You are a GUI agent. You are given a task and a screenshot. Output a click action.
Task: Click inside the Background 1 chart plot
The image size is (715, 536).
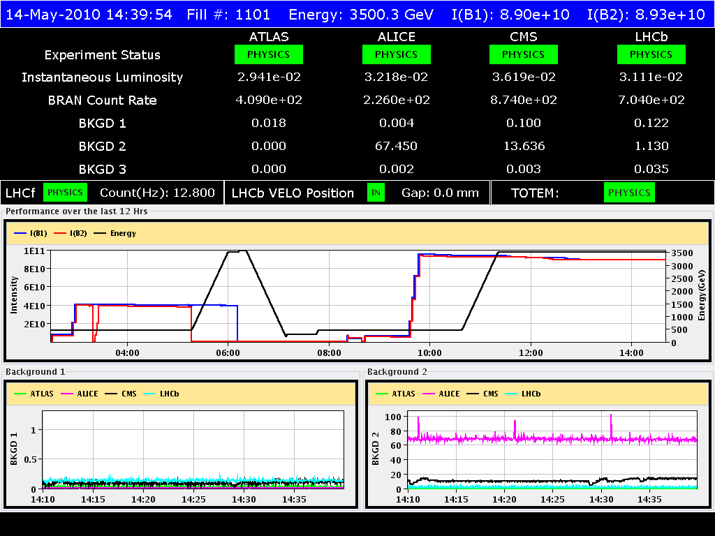point(193,450)
